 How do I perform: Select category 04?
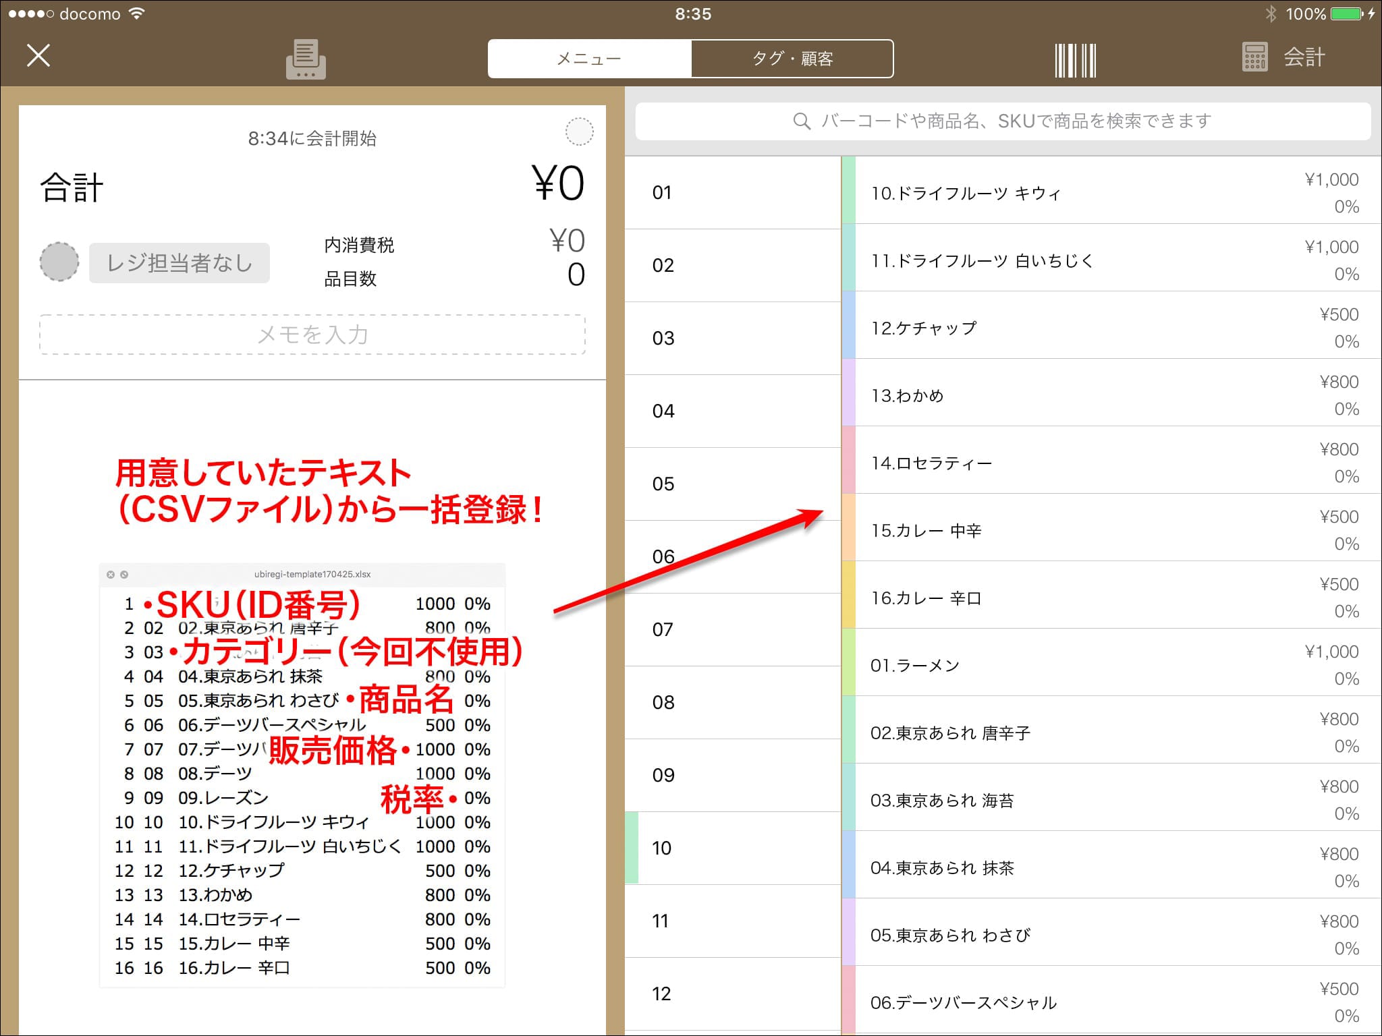pos(733,411)
